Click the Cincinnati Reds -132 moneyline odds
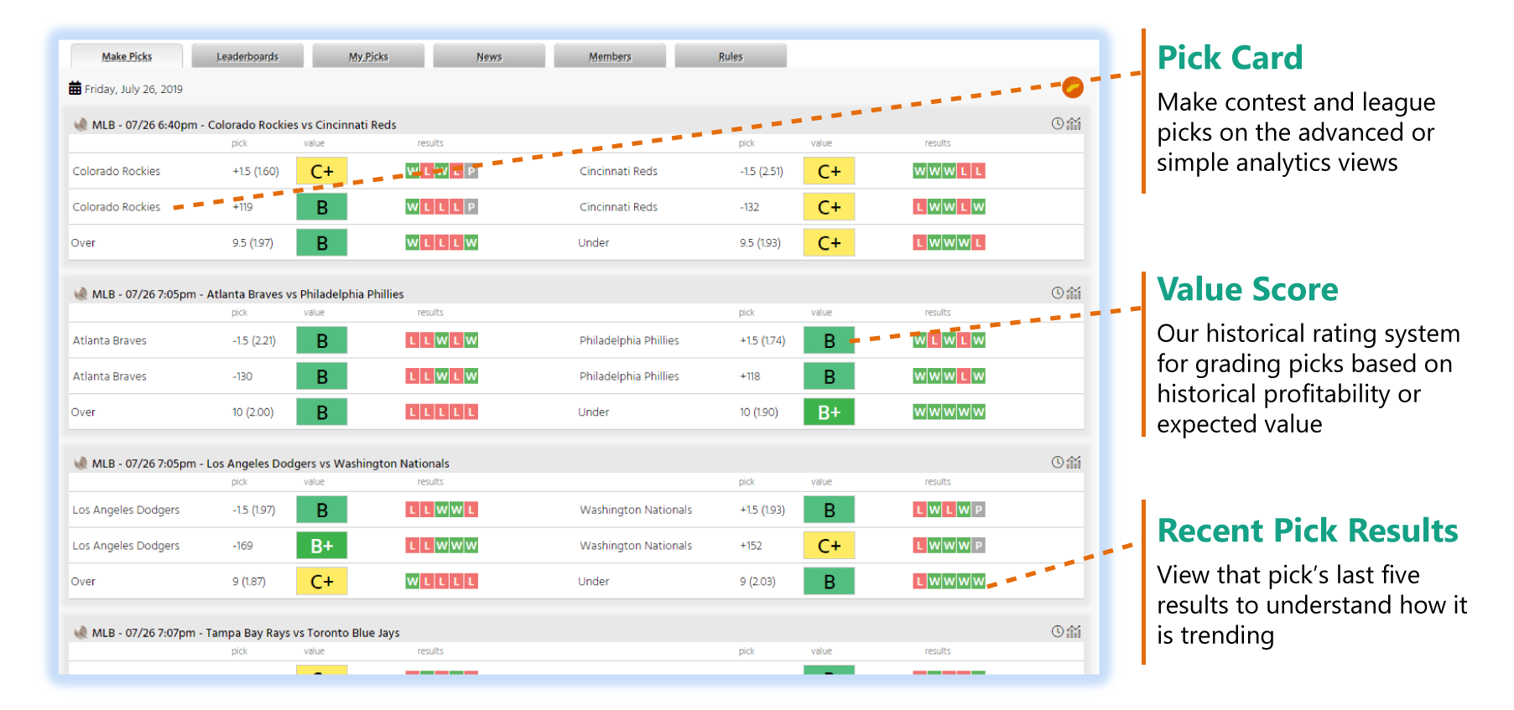This screenshot has width=1514, height=710. [x=749, y=207]
